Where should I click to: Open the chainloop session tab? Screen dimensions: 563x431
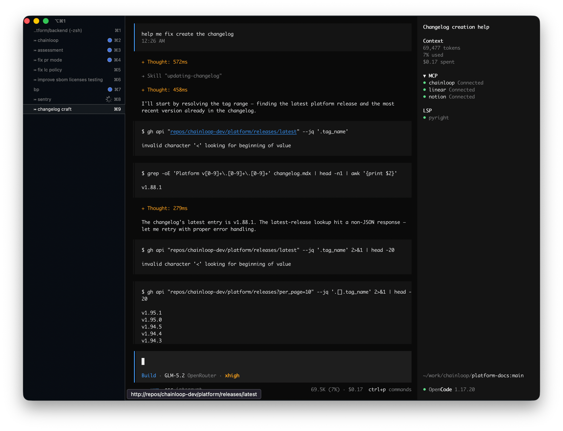pyautogui.click(x=74, y=40)
